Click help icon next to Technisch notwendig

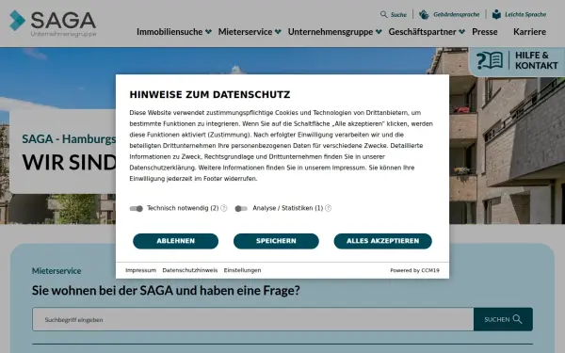(x=224, y=208)
